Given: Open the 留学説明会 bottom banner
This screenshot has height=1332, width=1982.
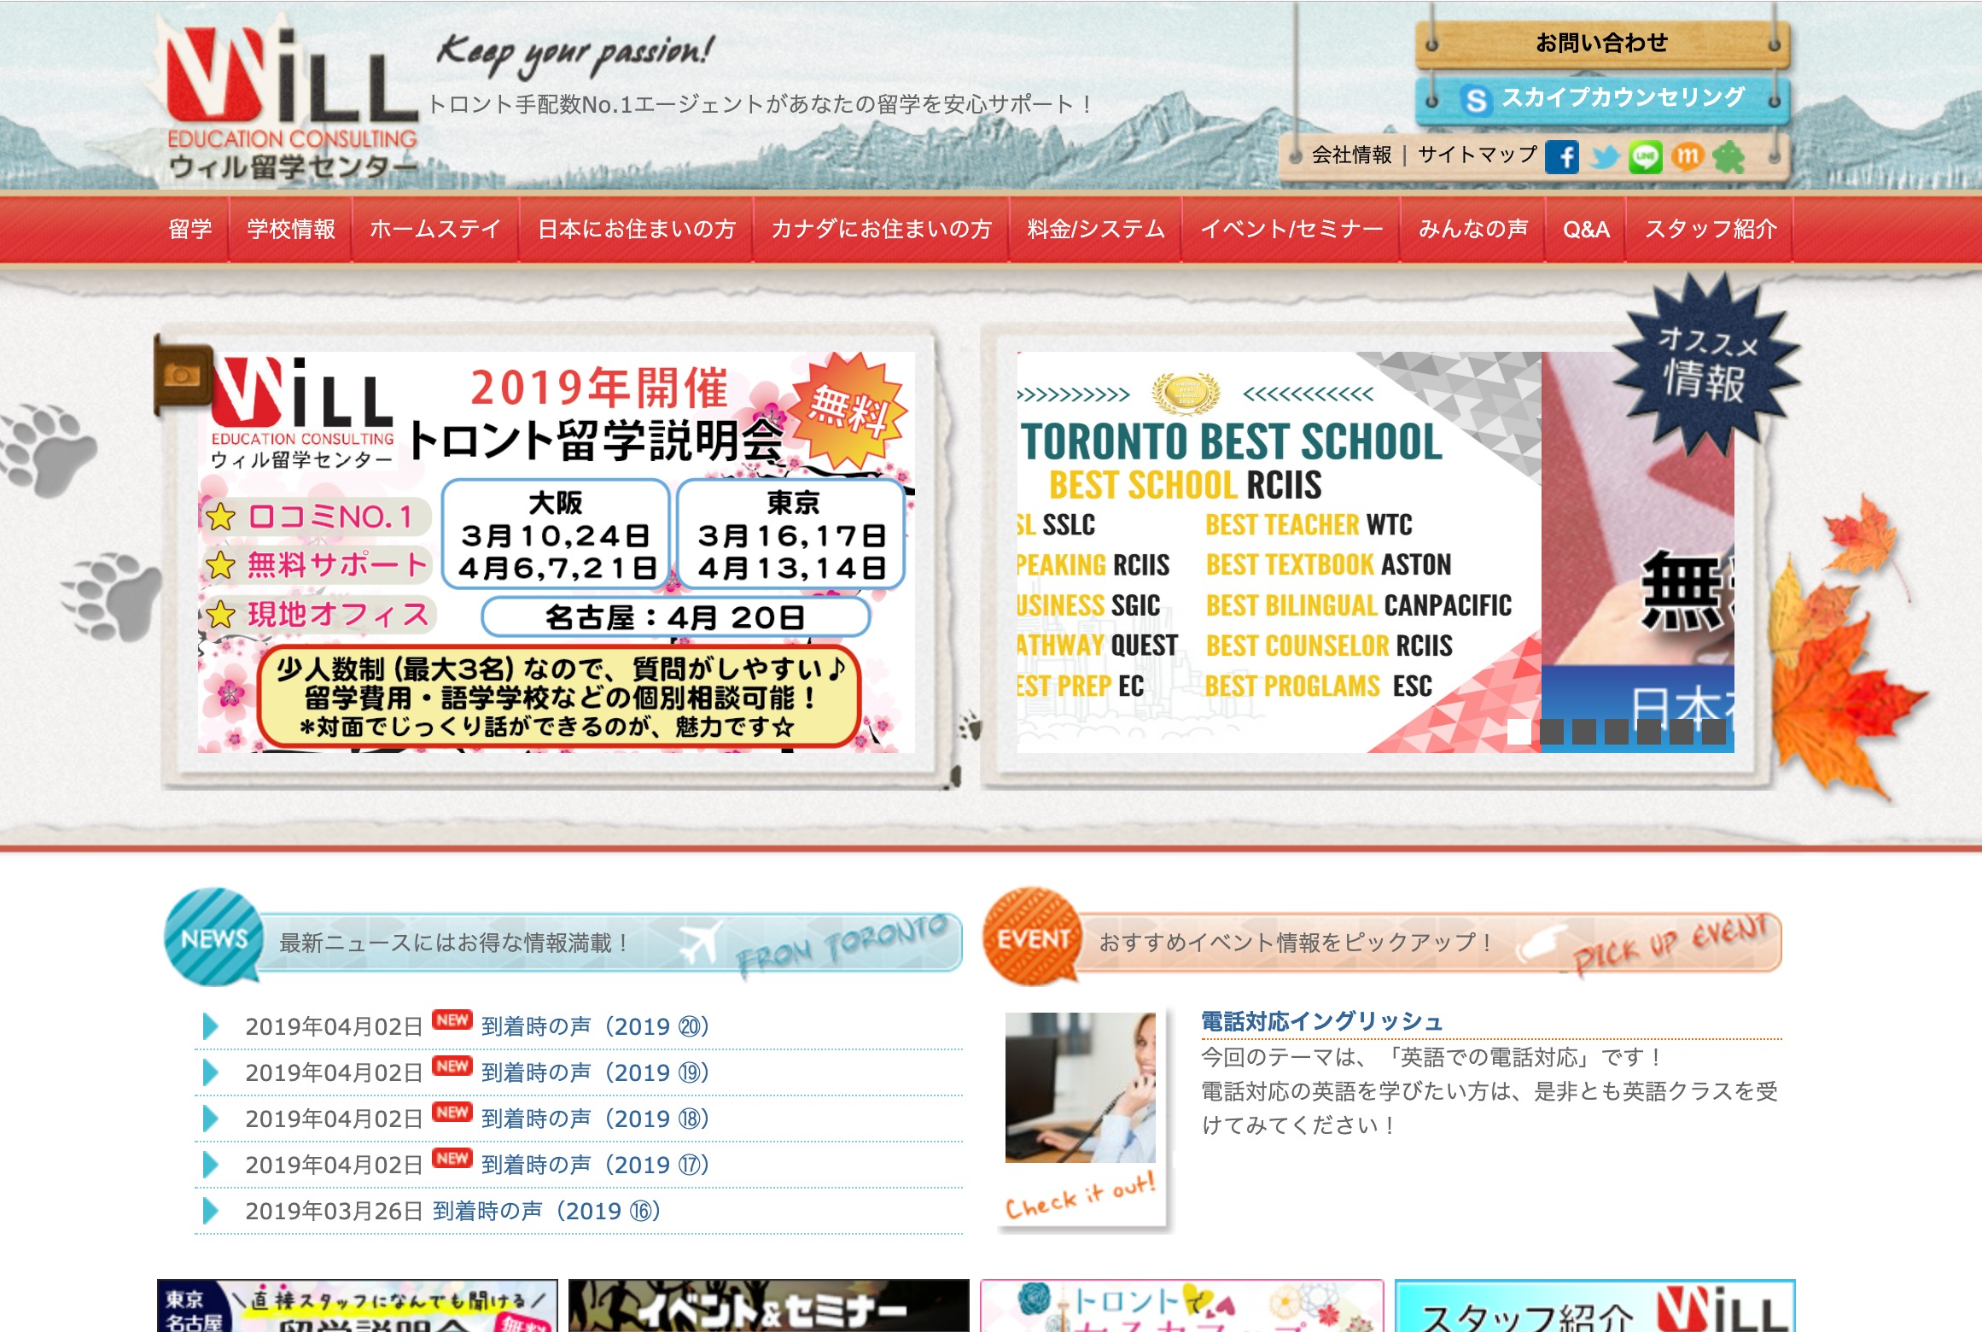Looking at the screenshot, I should (358, 1306).
